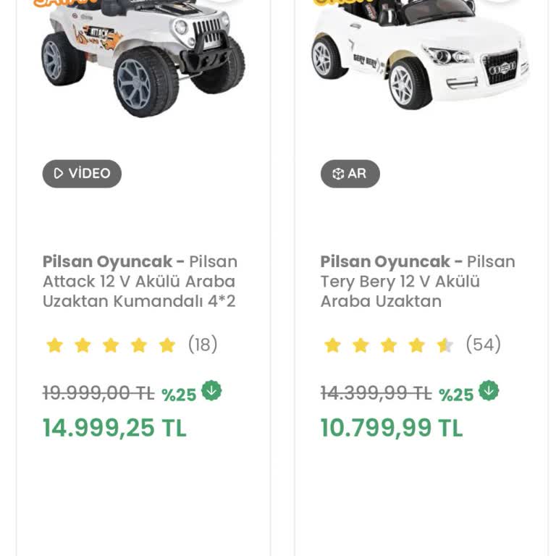This screenshot has width=556, height=556.
Task: Click the %25 discount label under Tery Bery
Action: tap(456, 395)
